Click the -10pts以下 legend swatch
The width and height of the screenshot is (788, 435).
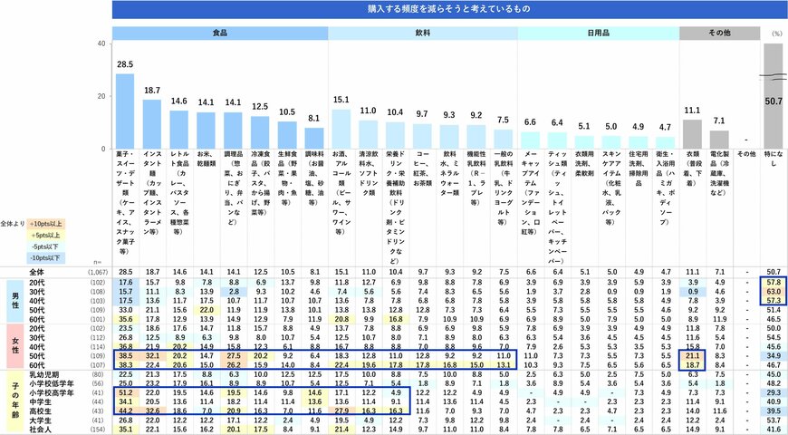point(43,257)
